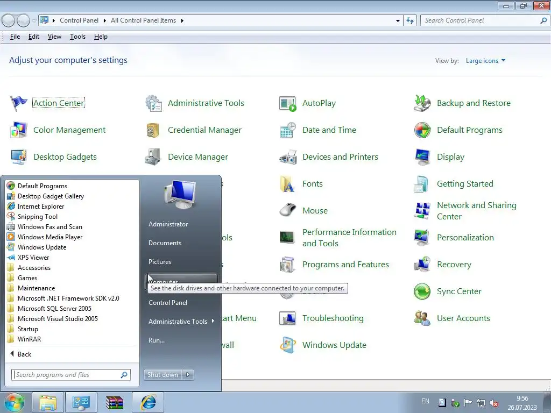Expand the Accessories folder in Start menu
551x413 pixels.
click(34, 268)
